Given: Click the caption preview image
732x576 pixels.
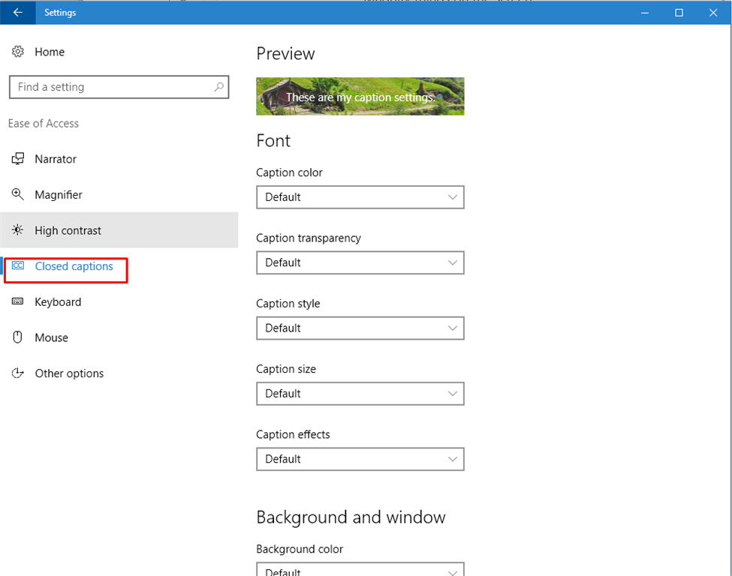Looking at the screenshot, I should (x=360, y=96).
